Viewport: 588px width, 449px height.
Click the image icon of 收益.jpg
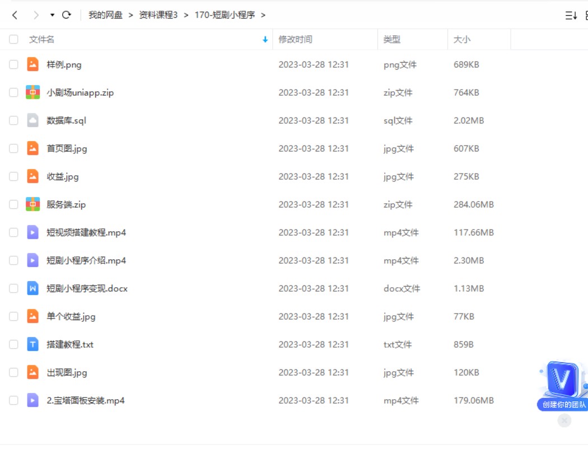(33, 176)
